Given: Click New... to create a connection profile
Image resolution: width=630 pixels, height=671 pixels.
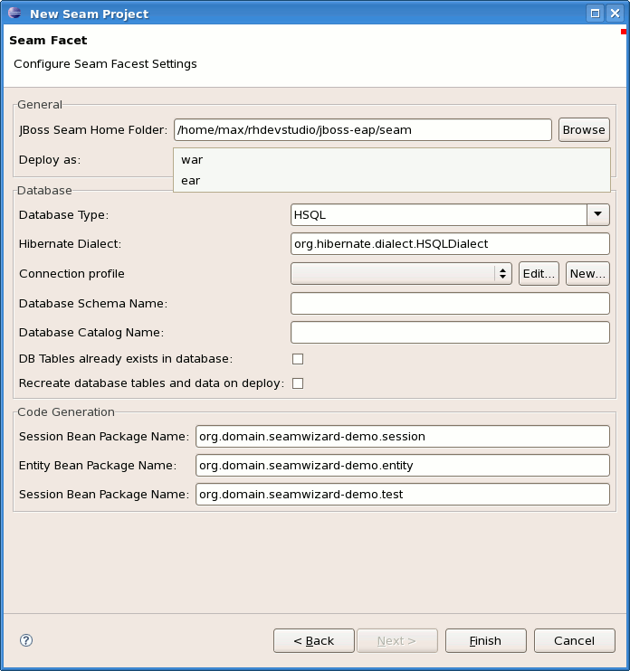Looking at the screenshot, I should click(587, 273).
